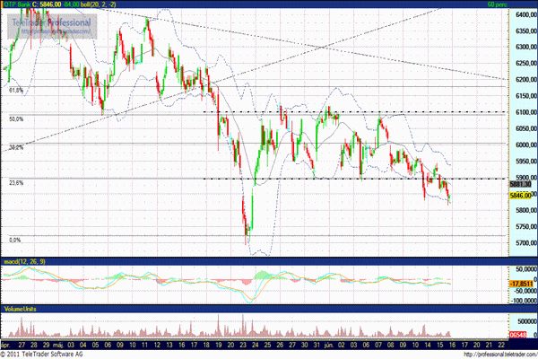Click the 06548 volume value tag
538x359 pixels.
click(523, 332)
